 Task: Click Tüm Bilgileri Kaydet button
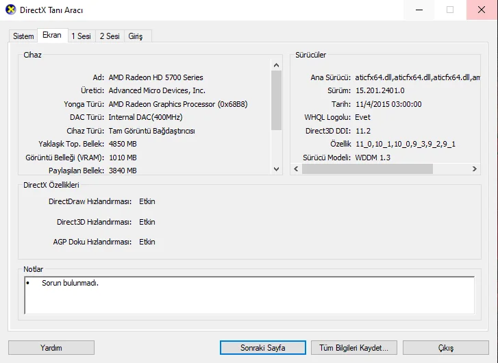point(354,348)
